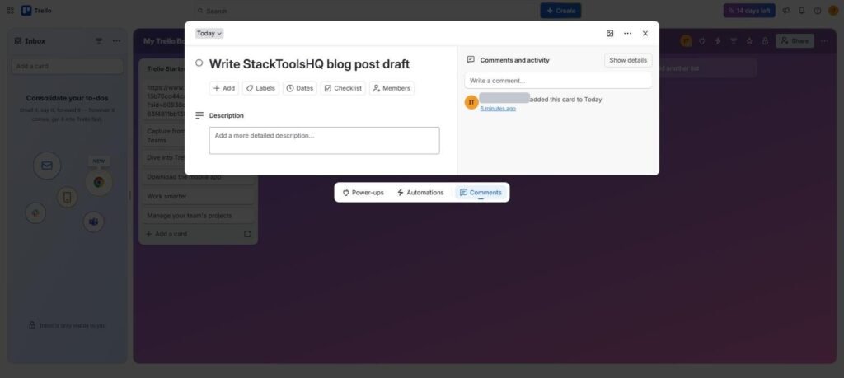Viewport: 844px width, 378px height.
Task: Click the card title text
Action: 310,64
